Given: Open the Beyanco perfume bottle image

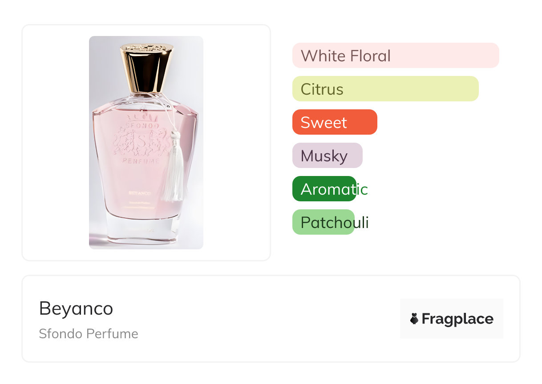Looking at the screenshot, I should [146, 143].
